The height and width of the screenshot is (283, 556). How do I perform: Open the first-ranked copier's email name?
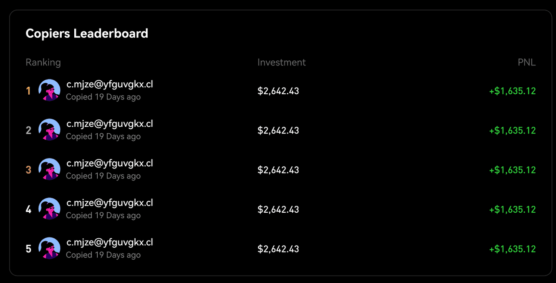[109, 84]
